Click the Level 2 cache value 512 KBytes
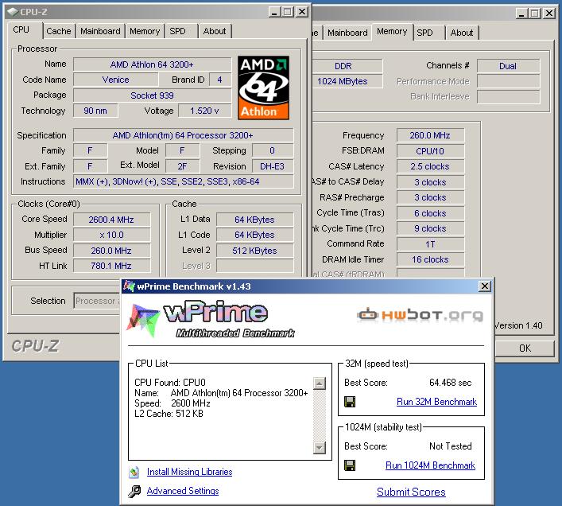The height and width of the screenshot is (506, 562). point(254,251)
